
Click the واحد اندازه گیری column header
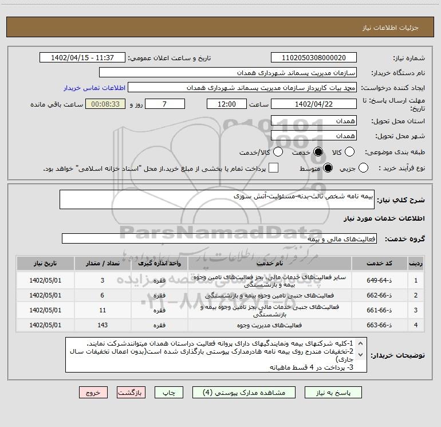coord(159,264)
